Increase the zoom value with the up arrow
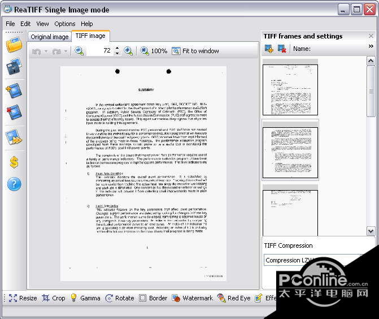Screen dimensions: 379x319 pos(117,49)
